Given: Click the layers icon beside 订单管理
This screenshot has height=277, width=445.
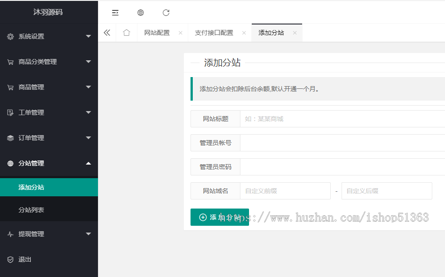Looking at the screenshot, I should [x=10, y=138].
